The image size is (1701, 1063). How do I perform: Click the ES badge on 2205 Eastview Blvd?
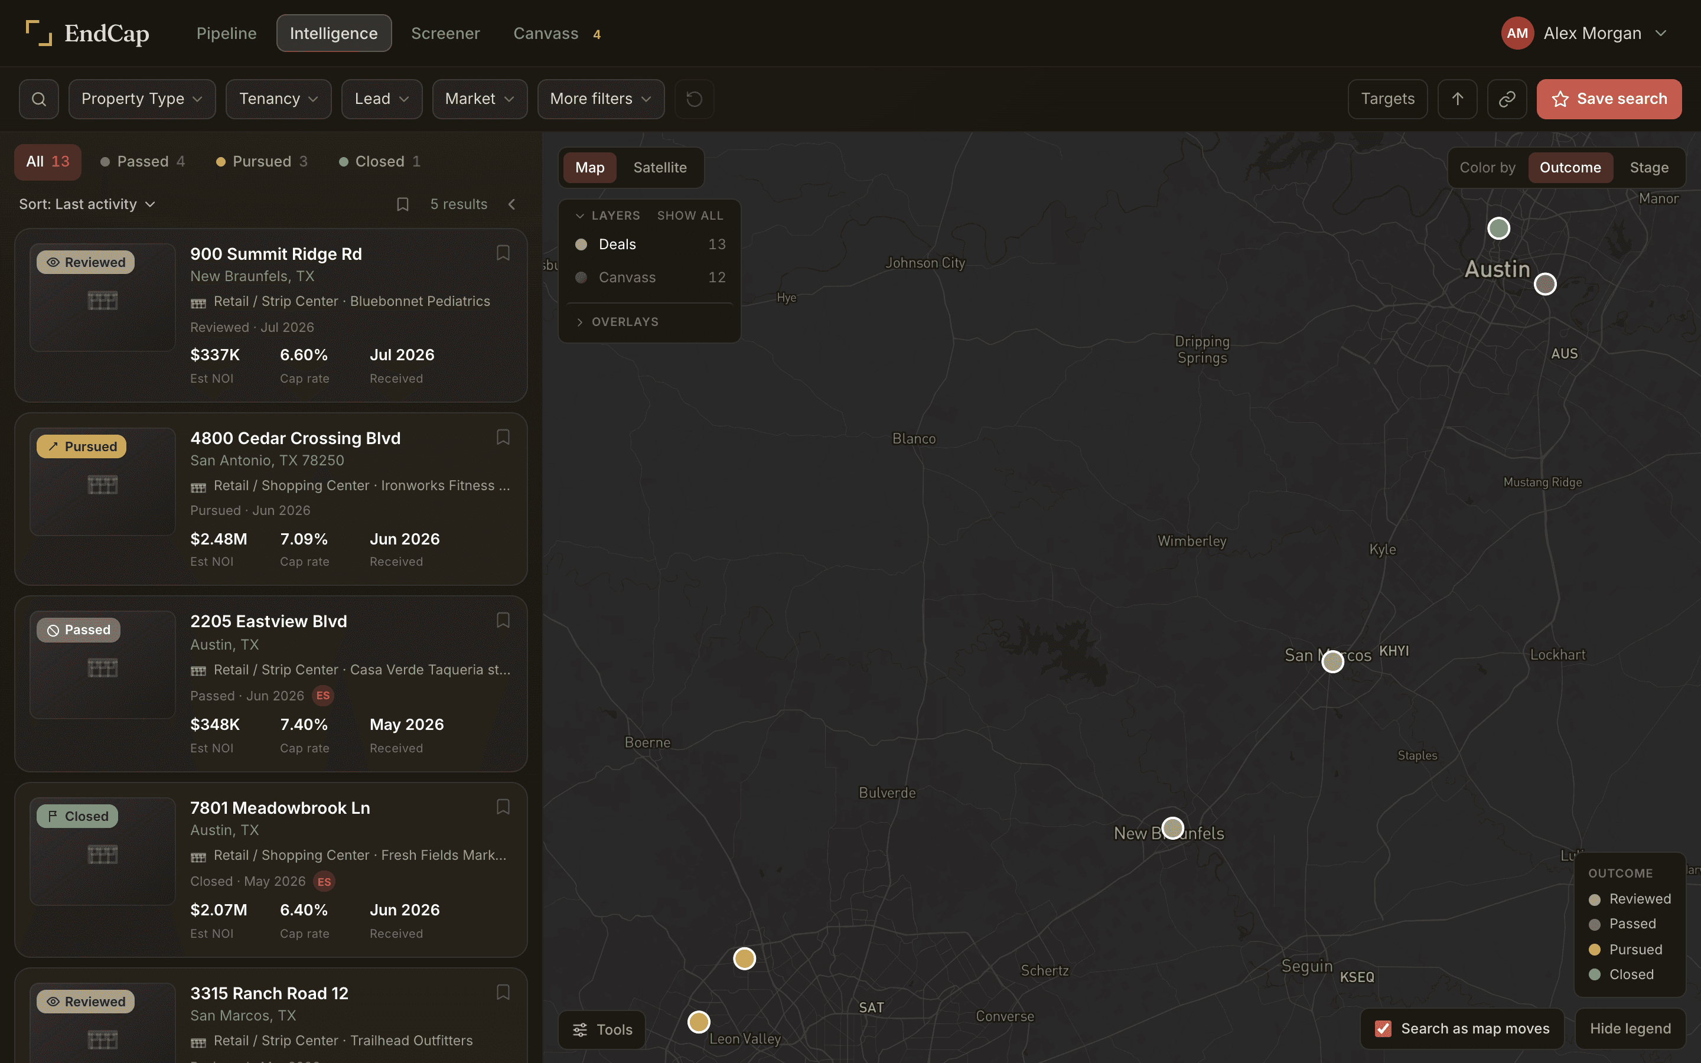[x=322, y=695]
